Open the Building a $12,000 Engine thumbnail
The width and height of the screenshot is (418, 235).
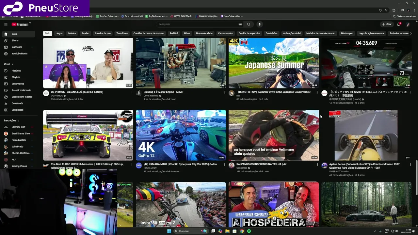[x=181, y=63]
